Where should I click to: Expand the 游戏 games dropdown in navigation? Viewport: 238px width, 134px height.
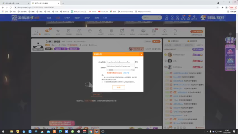87,18
